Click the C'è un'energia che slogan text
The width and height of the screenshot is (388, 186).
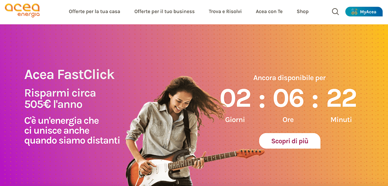72,130
